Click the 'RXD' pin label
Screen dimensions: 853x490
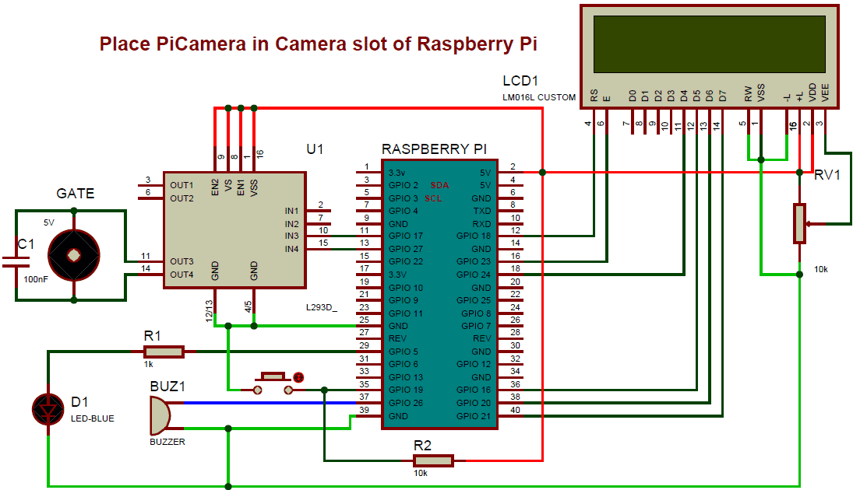pyautogui.click(x=482, y=224)
